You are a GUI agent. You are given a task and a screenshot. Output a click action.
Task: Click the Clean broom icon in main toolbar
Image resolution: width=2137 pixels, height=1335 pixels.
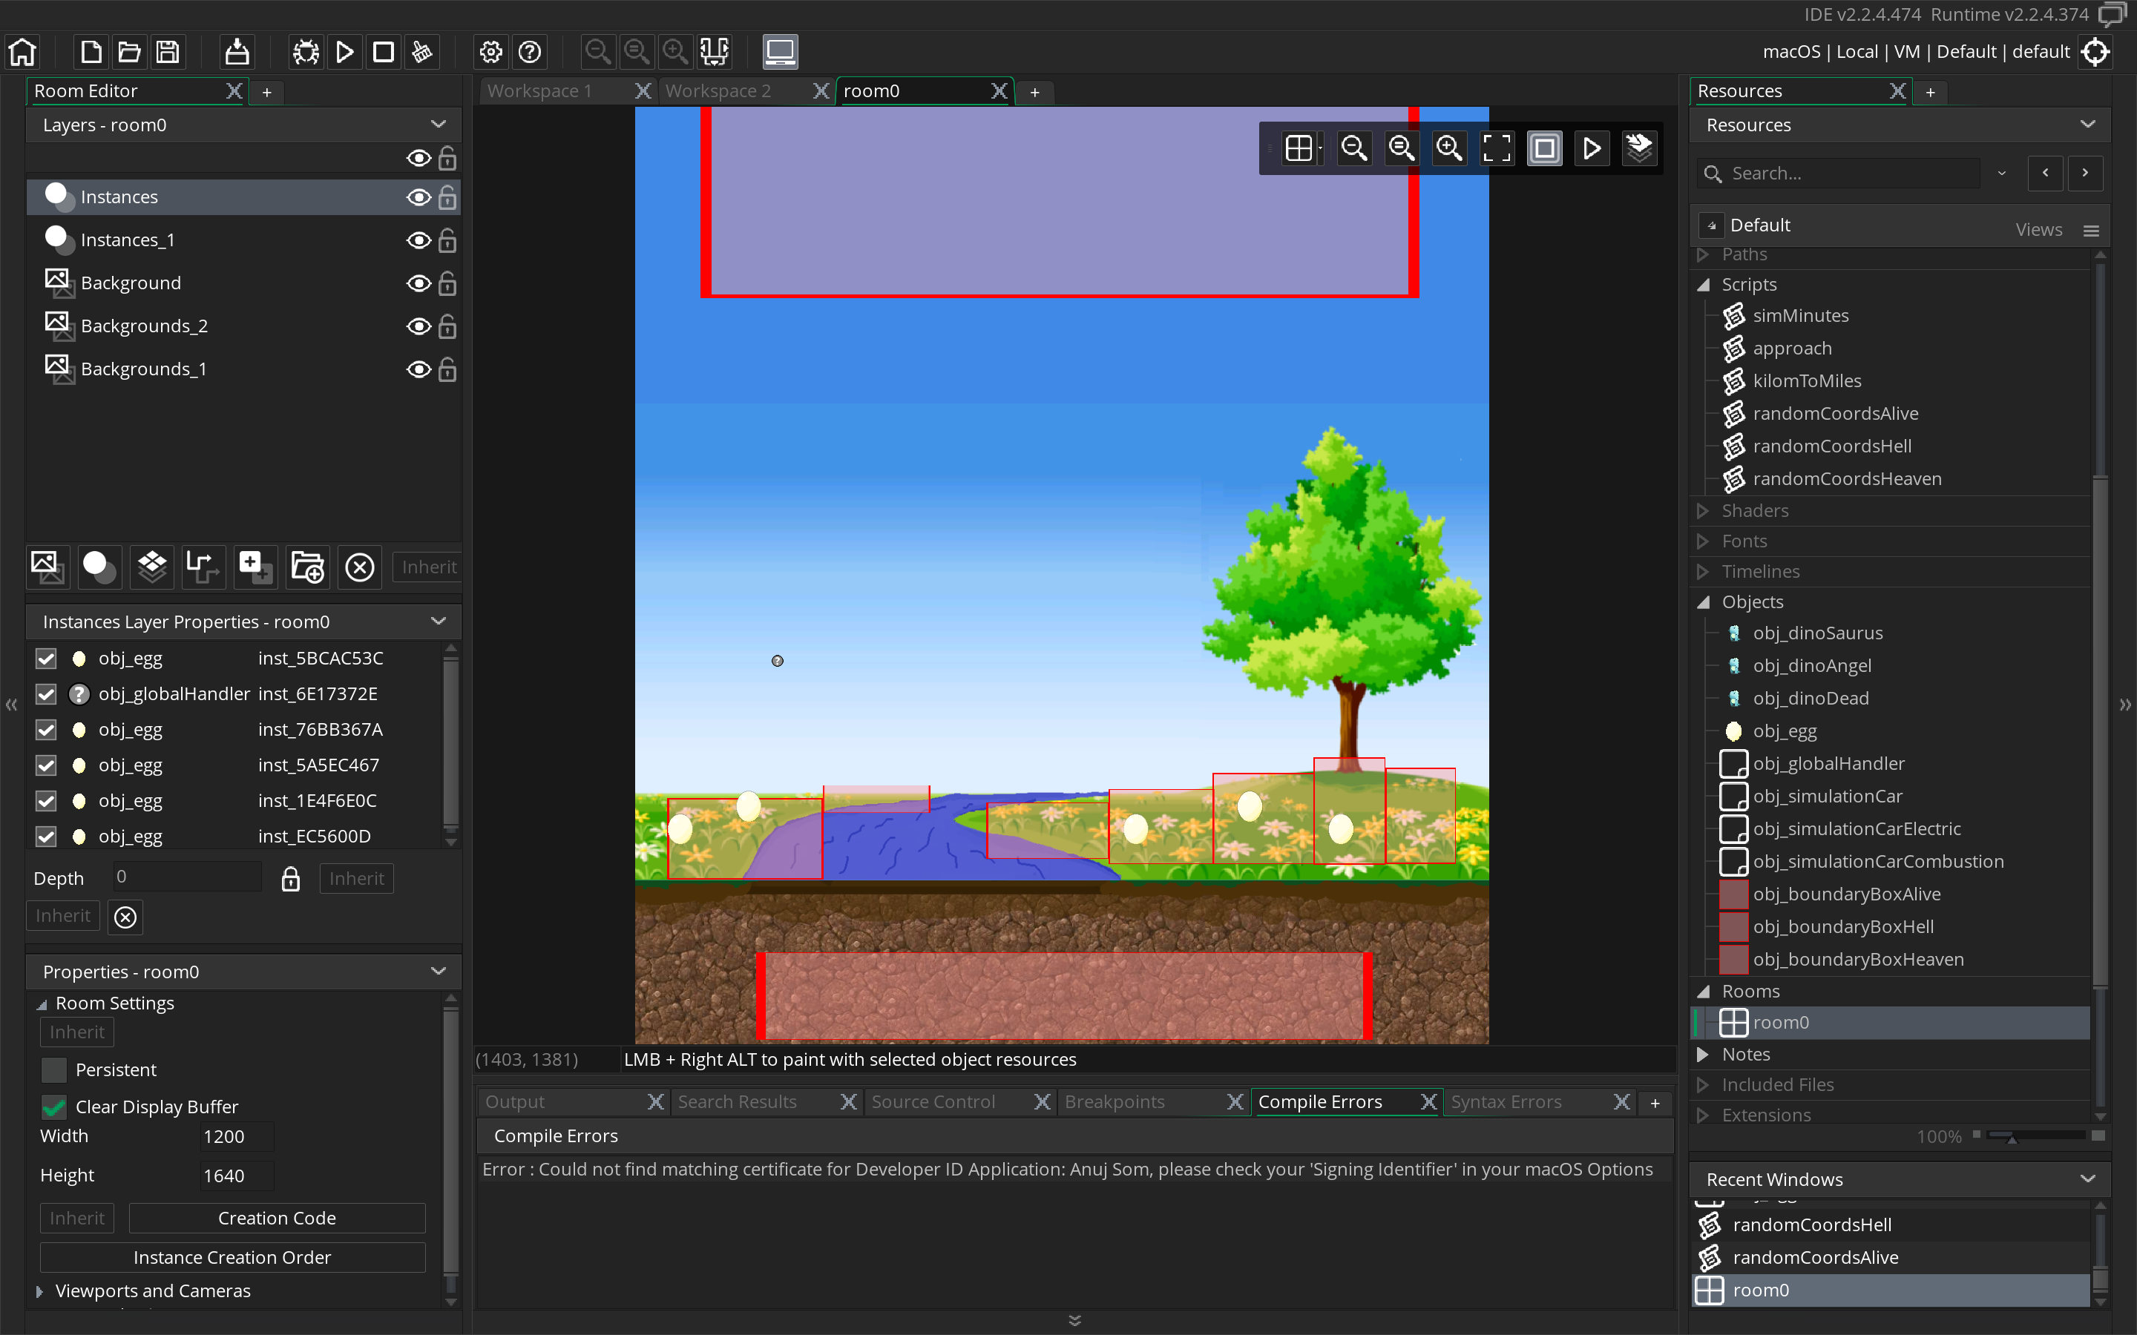[x=423, y=52]
